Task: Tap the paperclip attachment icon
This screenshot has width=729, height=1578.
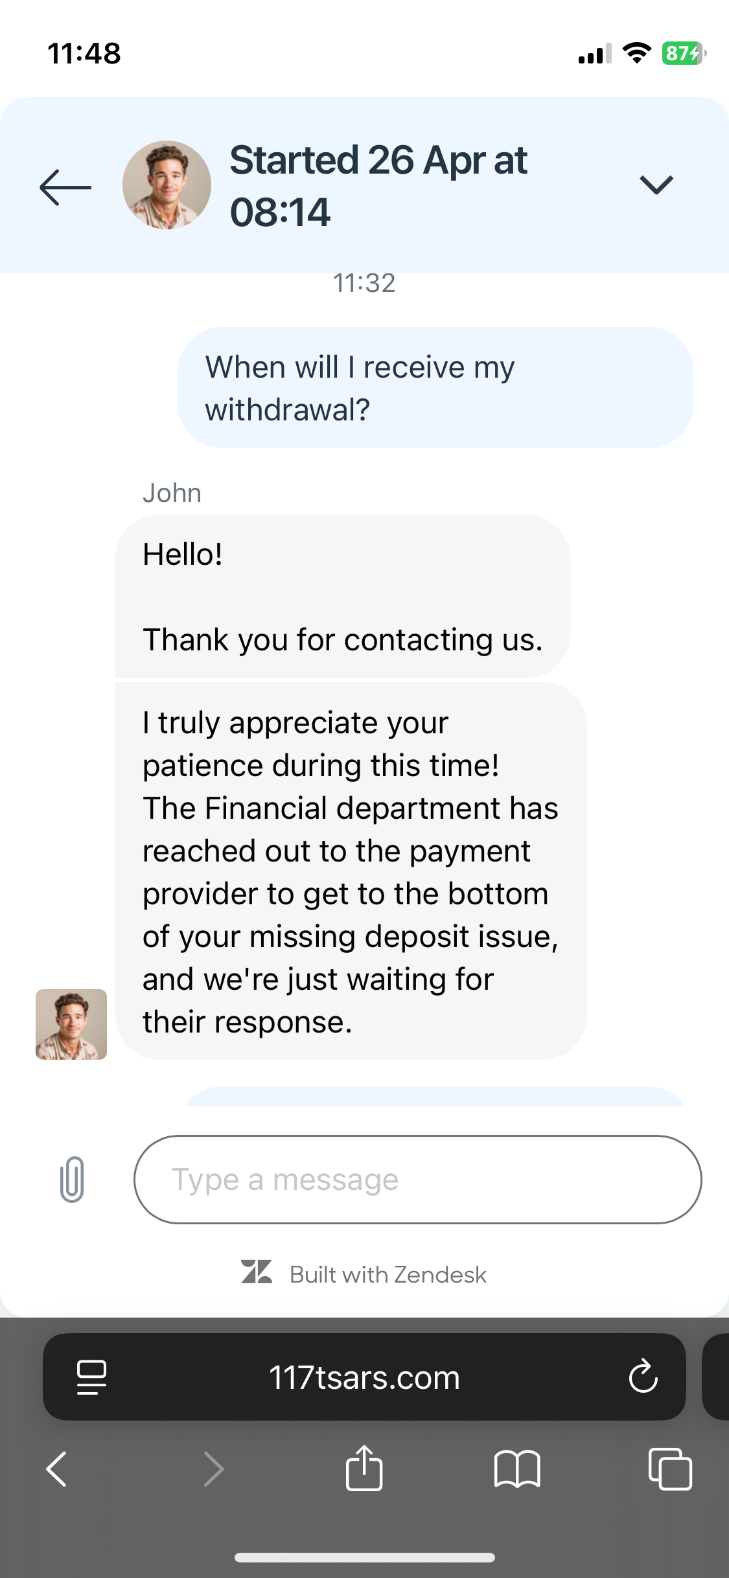Action: [x=72, y=1179]
